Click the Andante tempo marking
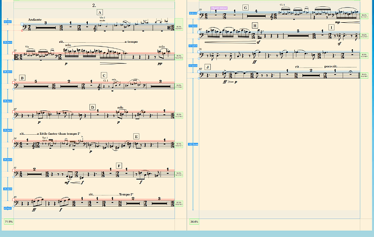 click(x=35, y=20)
